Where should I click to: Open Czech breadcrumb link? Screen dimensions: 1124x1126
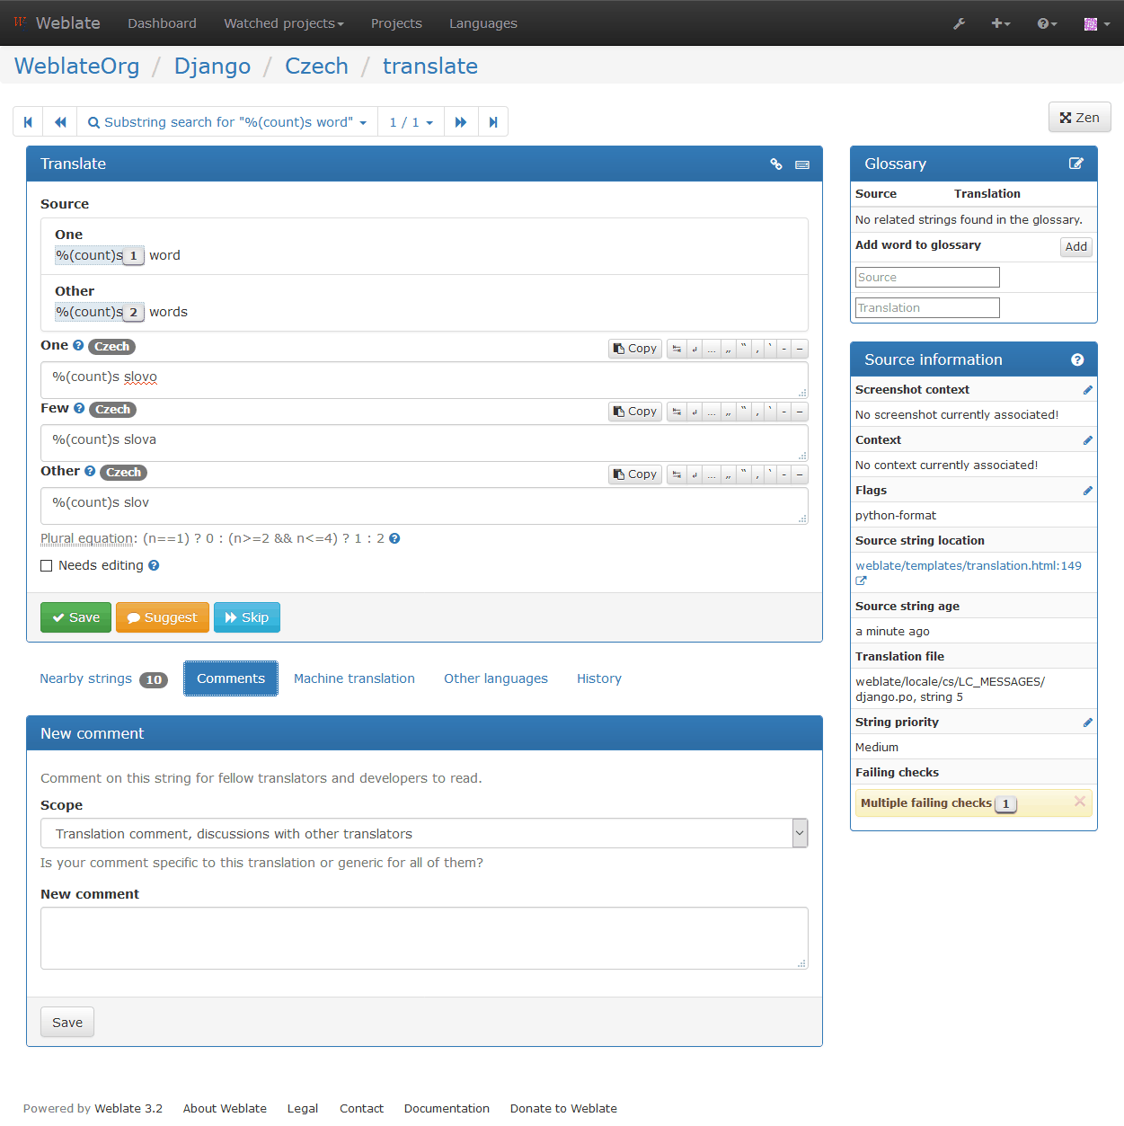click(x=316, y=66)
